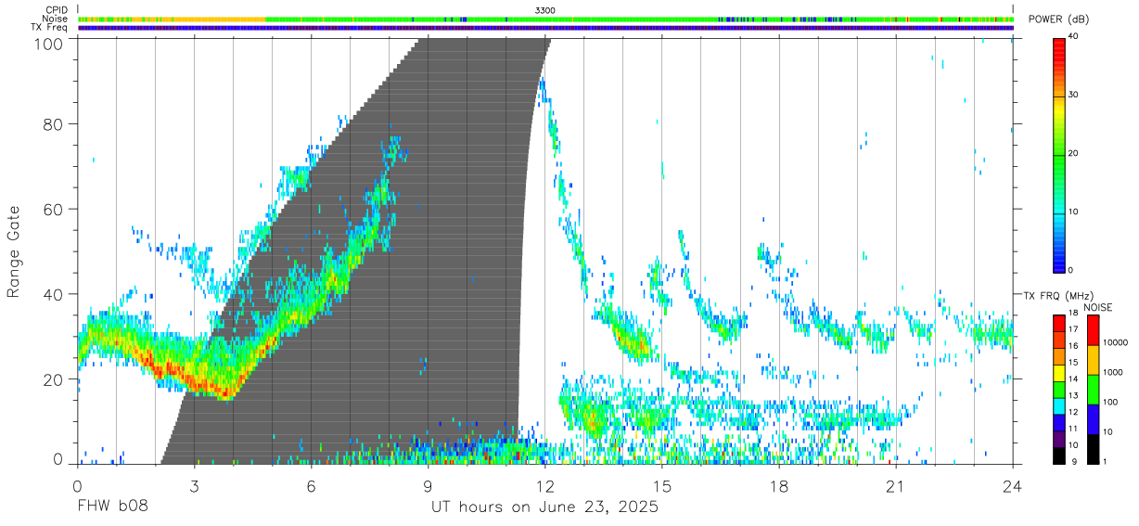The height and width of the screenshot is (526, 1139).
Task: Click the 40 tick on power scale
Action: click(x=1074, y=37)
